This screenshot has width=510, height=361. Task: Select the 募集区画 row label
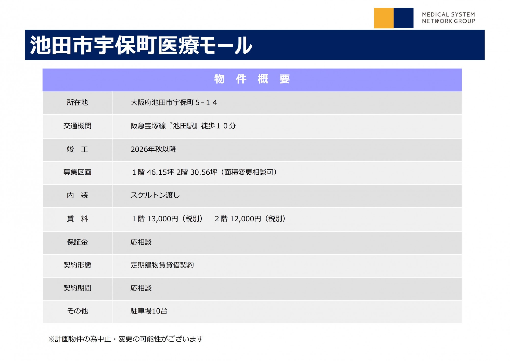(x=77, y=172)
